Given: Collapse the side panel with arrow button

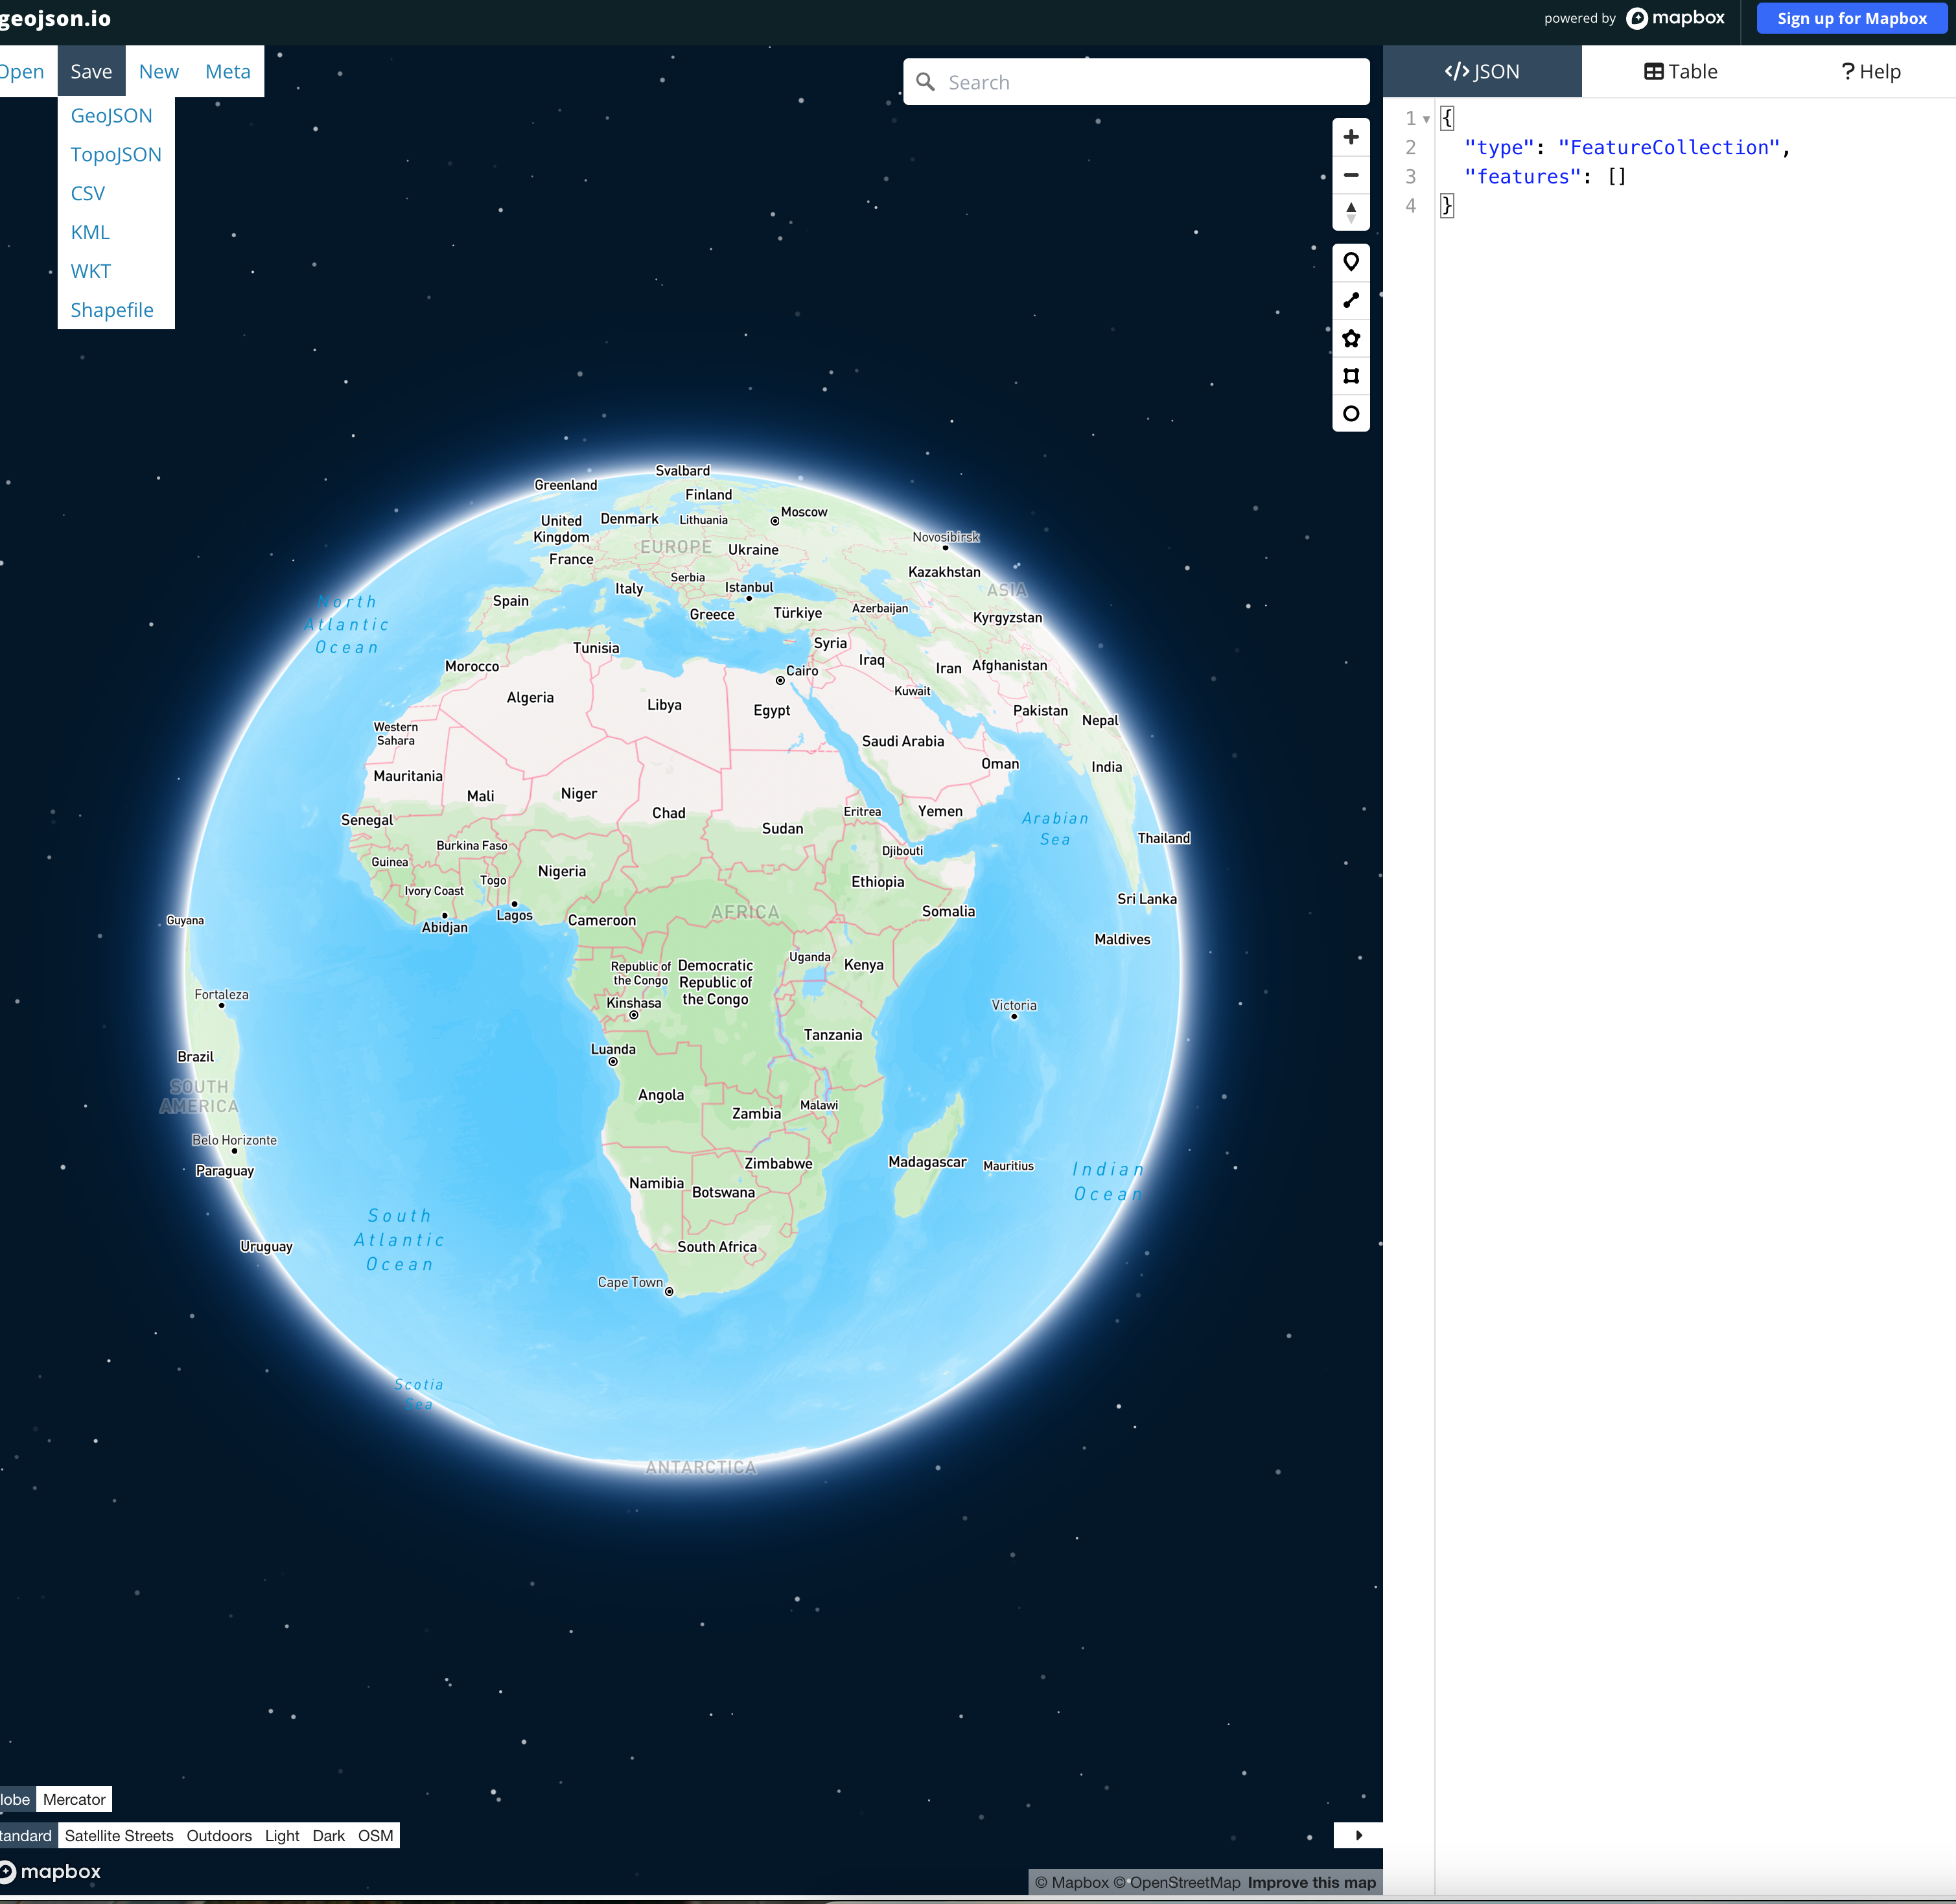Looking at the screenshot, I should coord(1358,1835).
